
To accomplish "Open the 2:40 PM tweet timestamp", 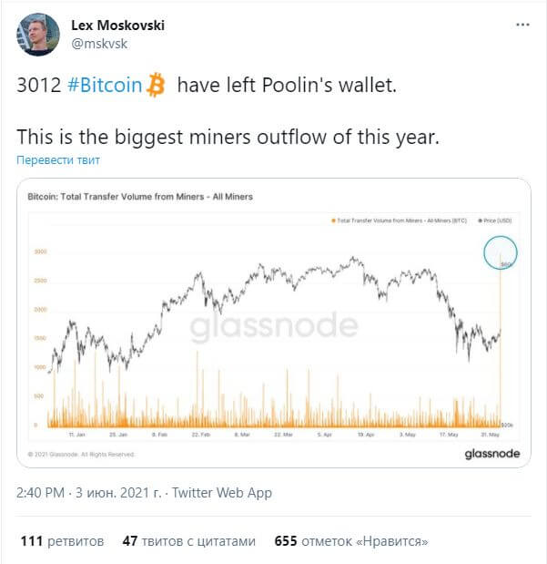I will pyautogui.click(x=40, y=492).
